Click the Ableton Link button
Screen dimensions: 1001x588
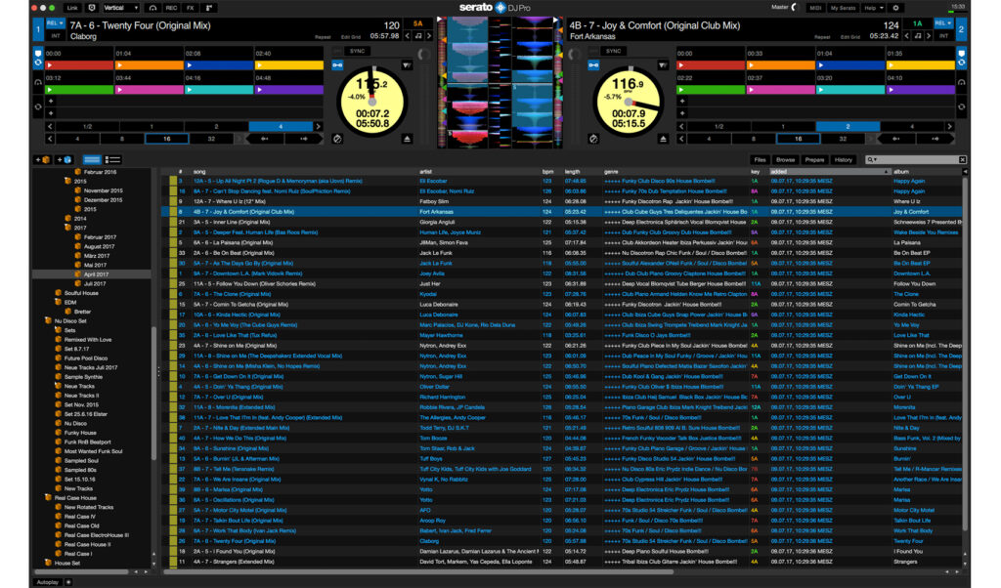[72, 8]
